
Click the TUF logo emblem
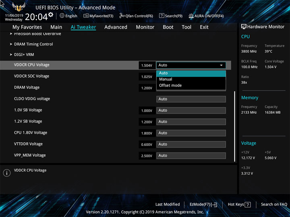(x=19, y=7)
